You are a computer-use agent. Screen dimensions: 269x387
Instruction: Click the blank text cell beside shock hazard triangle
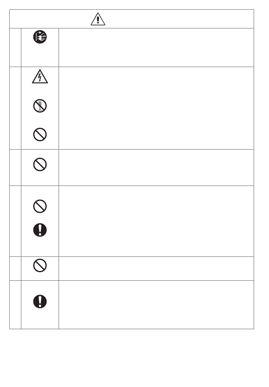(156, 108)
